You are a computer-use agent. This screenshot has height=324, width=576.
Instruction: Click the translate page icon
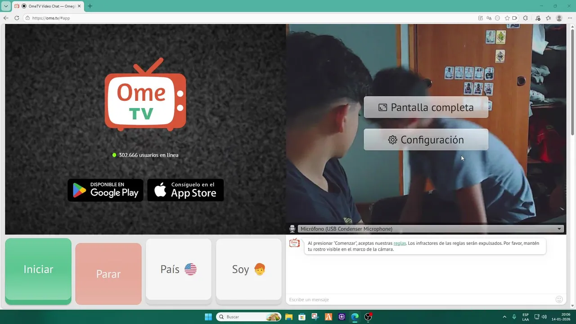click(x=489, y=18)
